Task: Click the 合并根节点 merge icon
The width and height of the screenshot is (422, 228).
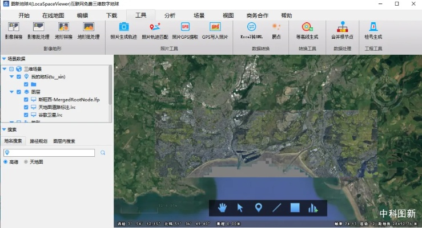Action: coord(342,27)
